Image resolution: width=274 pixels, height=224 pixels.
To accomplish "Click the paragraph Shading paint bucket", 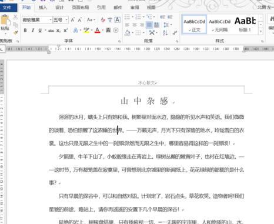I will pyautogui.click(x=128, y=32).
